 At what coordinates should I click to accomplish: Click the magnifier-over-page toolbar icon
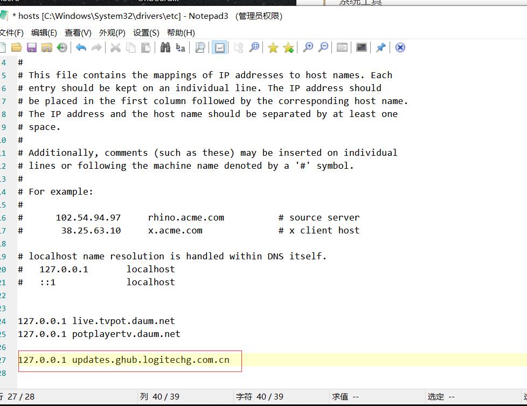coord(200,47)
